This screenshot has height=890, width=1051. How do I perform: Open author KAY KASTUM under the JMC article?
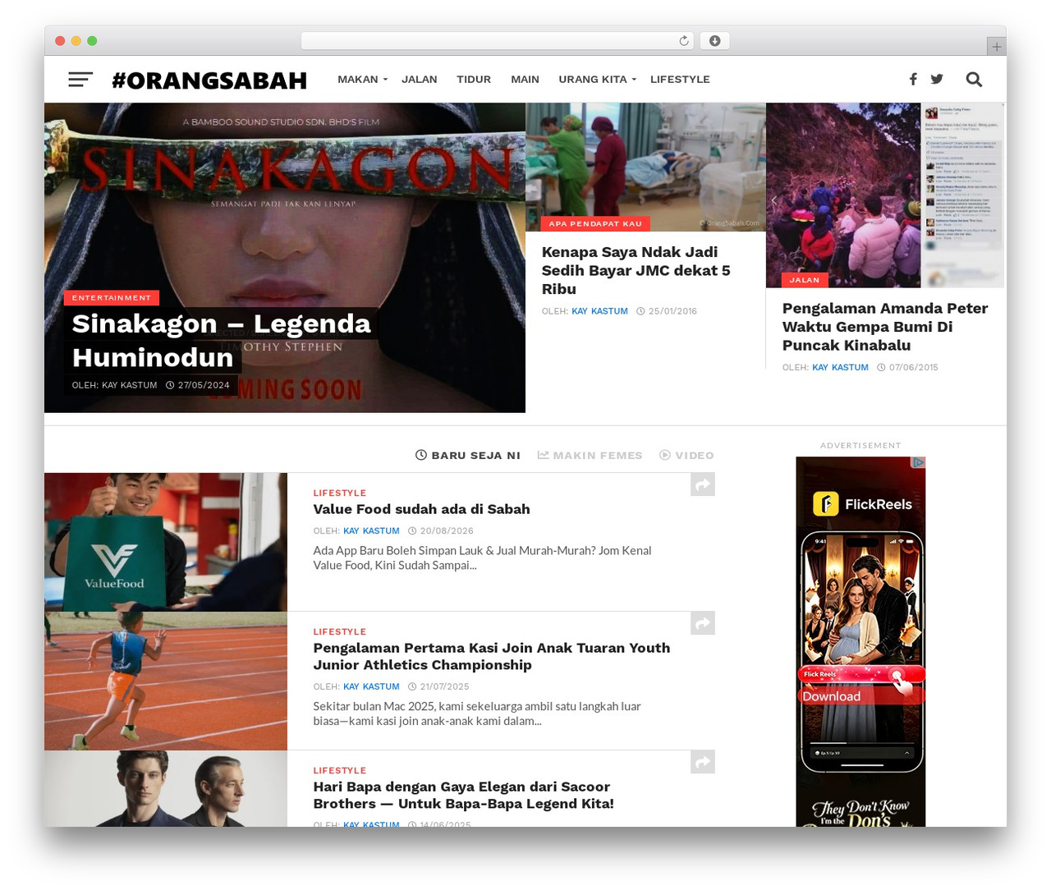pos(599,311)
